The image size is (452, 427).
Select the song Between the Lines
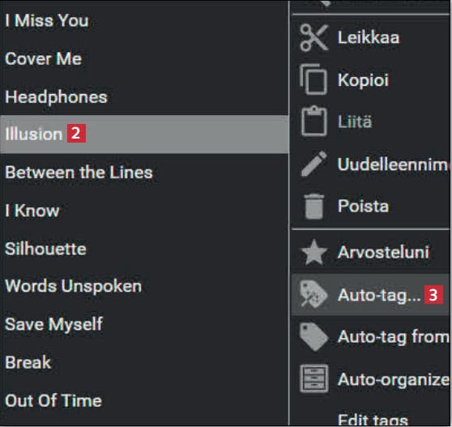tap(144, 173)
